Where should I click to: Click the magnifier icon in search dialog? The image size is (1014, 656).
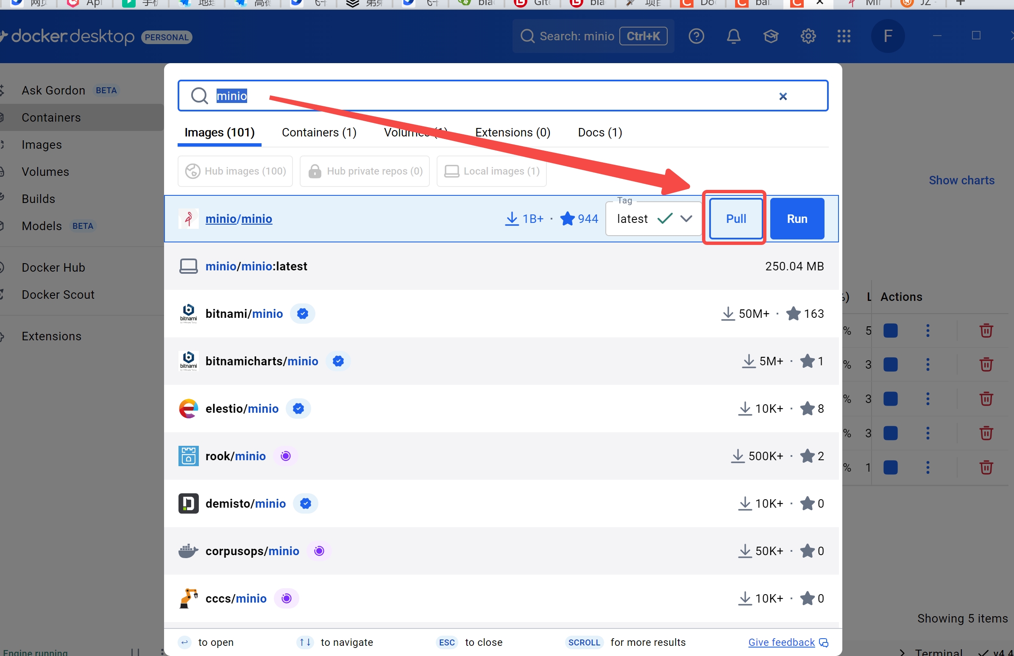click(x=199, y=96)
